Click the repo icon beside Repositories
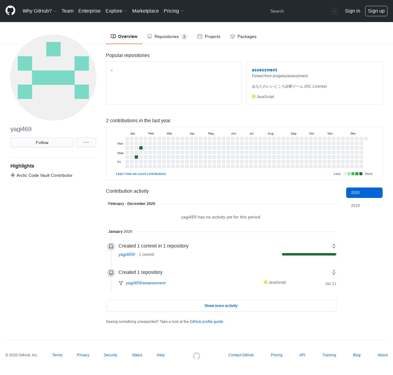The height and width of the screenshot is (375, 393). pyautogui.click(x=150, y=36)
